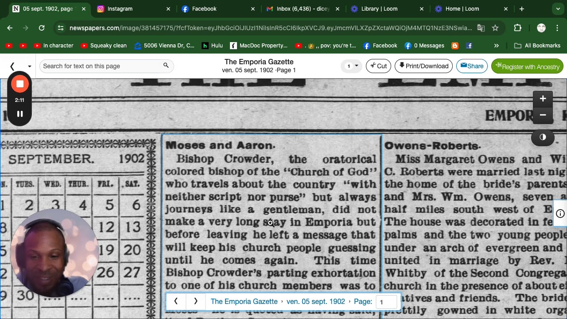Image resolution: width=567 pixels, height=319 pixels.
Task: Bookmark this page with the star icon
Action: pos(495,28)
